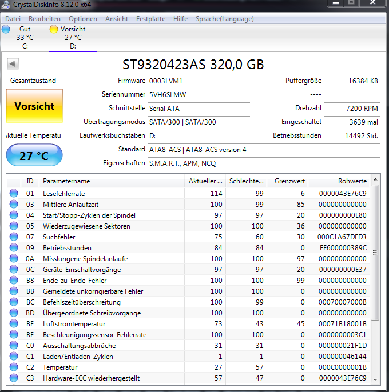This screenshot has height=392, width=389.
Task: Select the Suchfehler parameter name
Action: pos(59,237)
